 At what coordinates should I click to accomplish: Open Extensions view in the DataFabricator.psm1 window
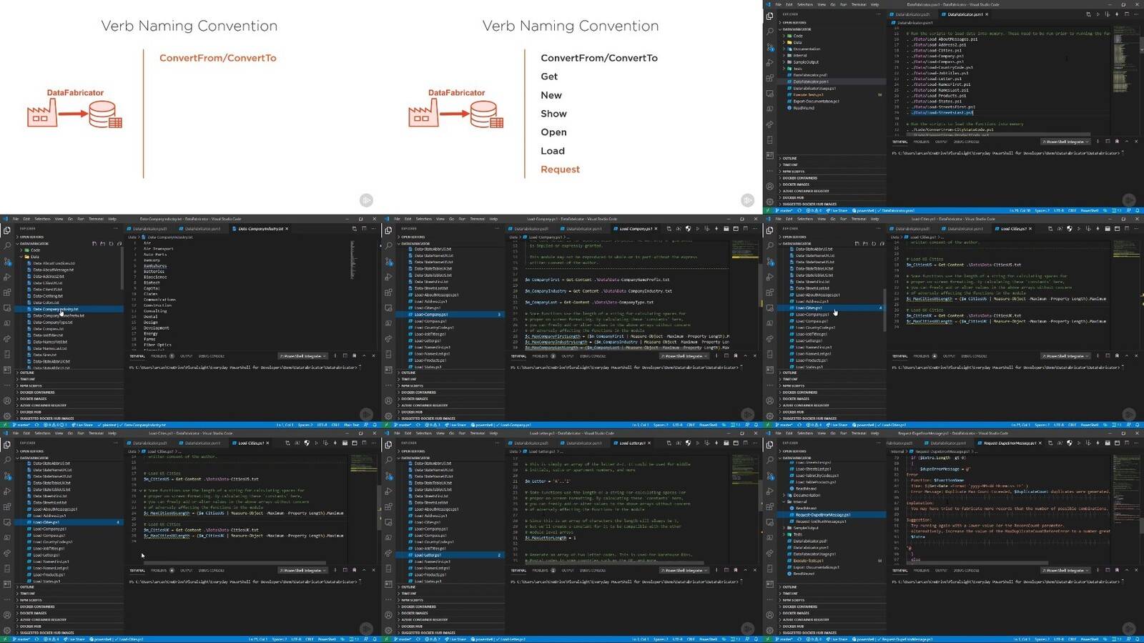coord(770,78)
